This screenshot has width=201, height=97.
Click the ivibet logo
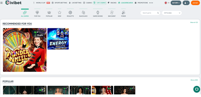(13, 3)
